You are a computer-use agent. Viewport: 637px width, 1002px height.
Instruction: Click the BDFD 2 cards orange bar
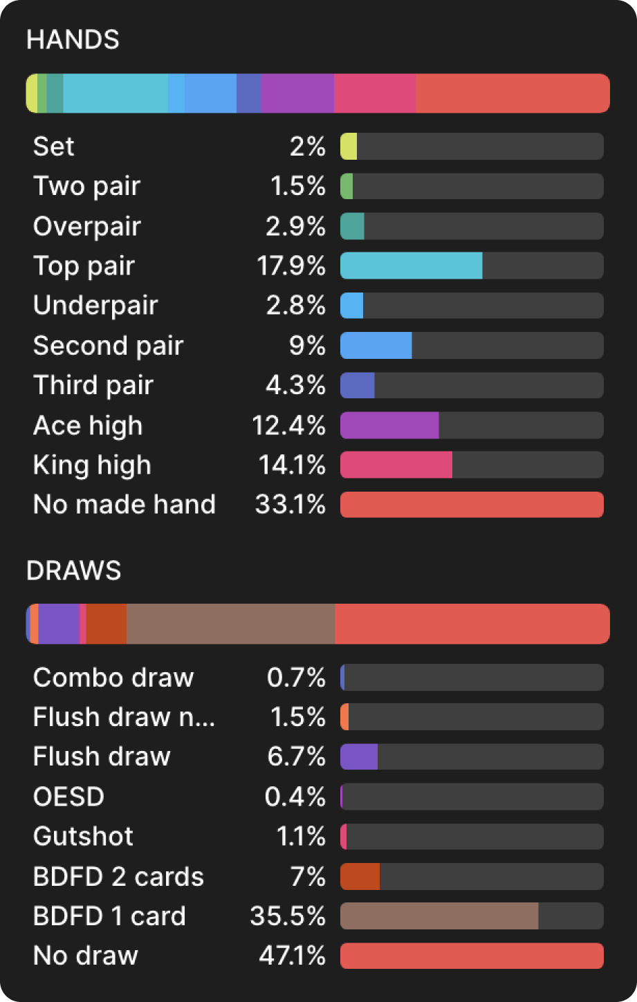360,877
